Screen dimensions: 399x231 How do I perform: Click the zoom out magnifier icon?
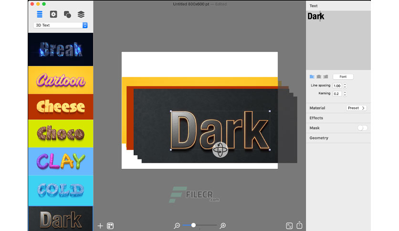(x=177, y=225)
